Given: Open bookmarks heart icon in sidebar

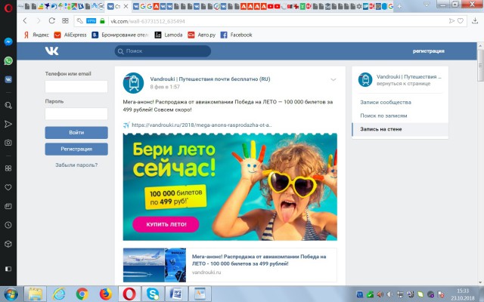Looking at the screenshot, I should click(8, 187).
